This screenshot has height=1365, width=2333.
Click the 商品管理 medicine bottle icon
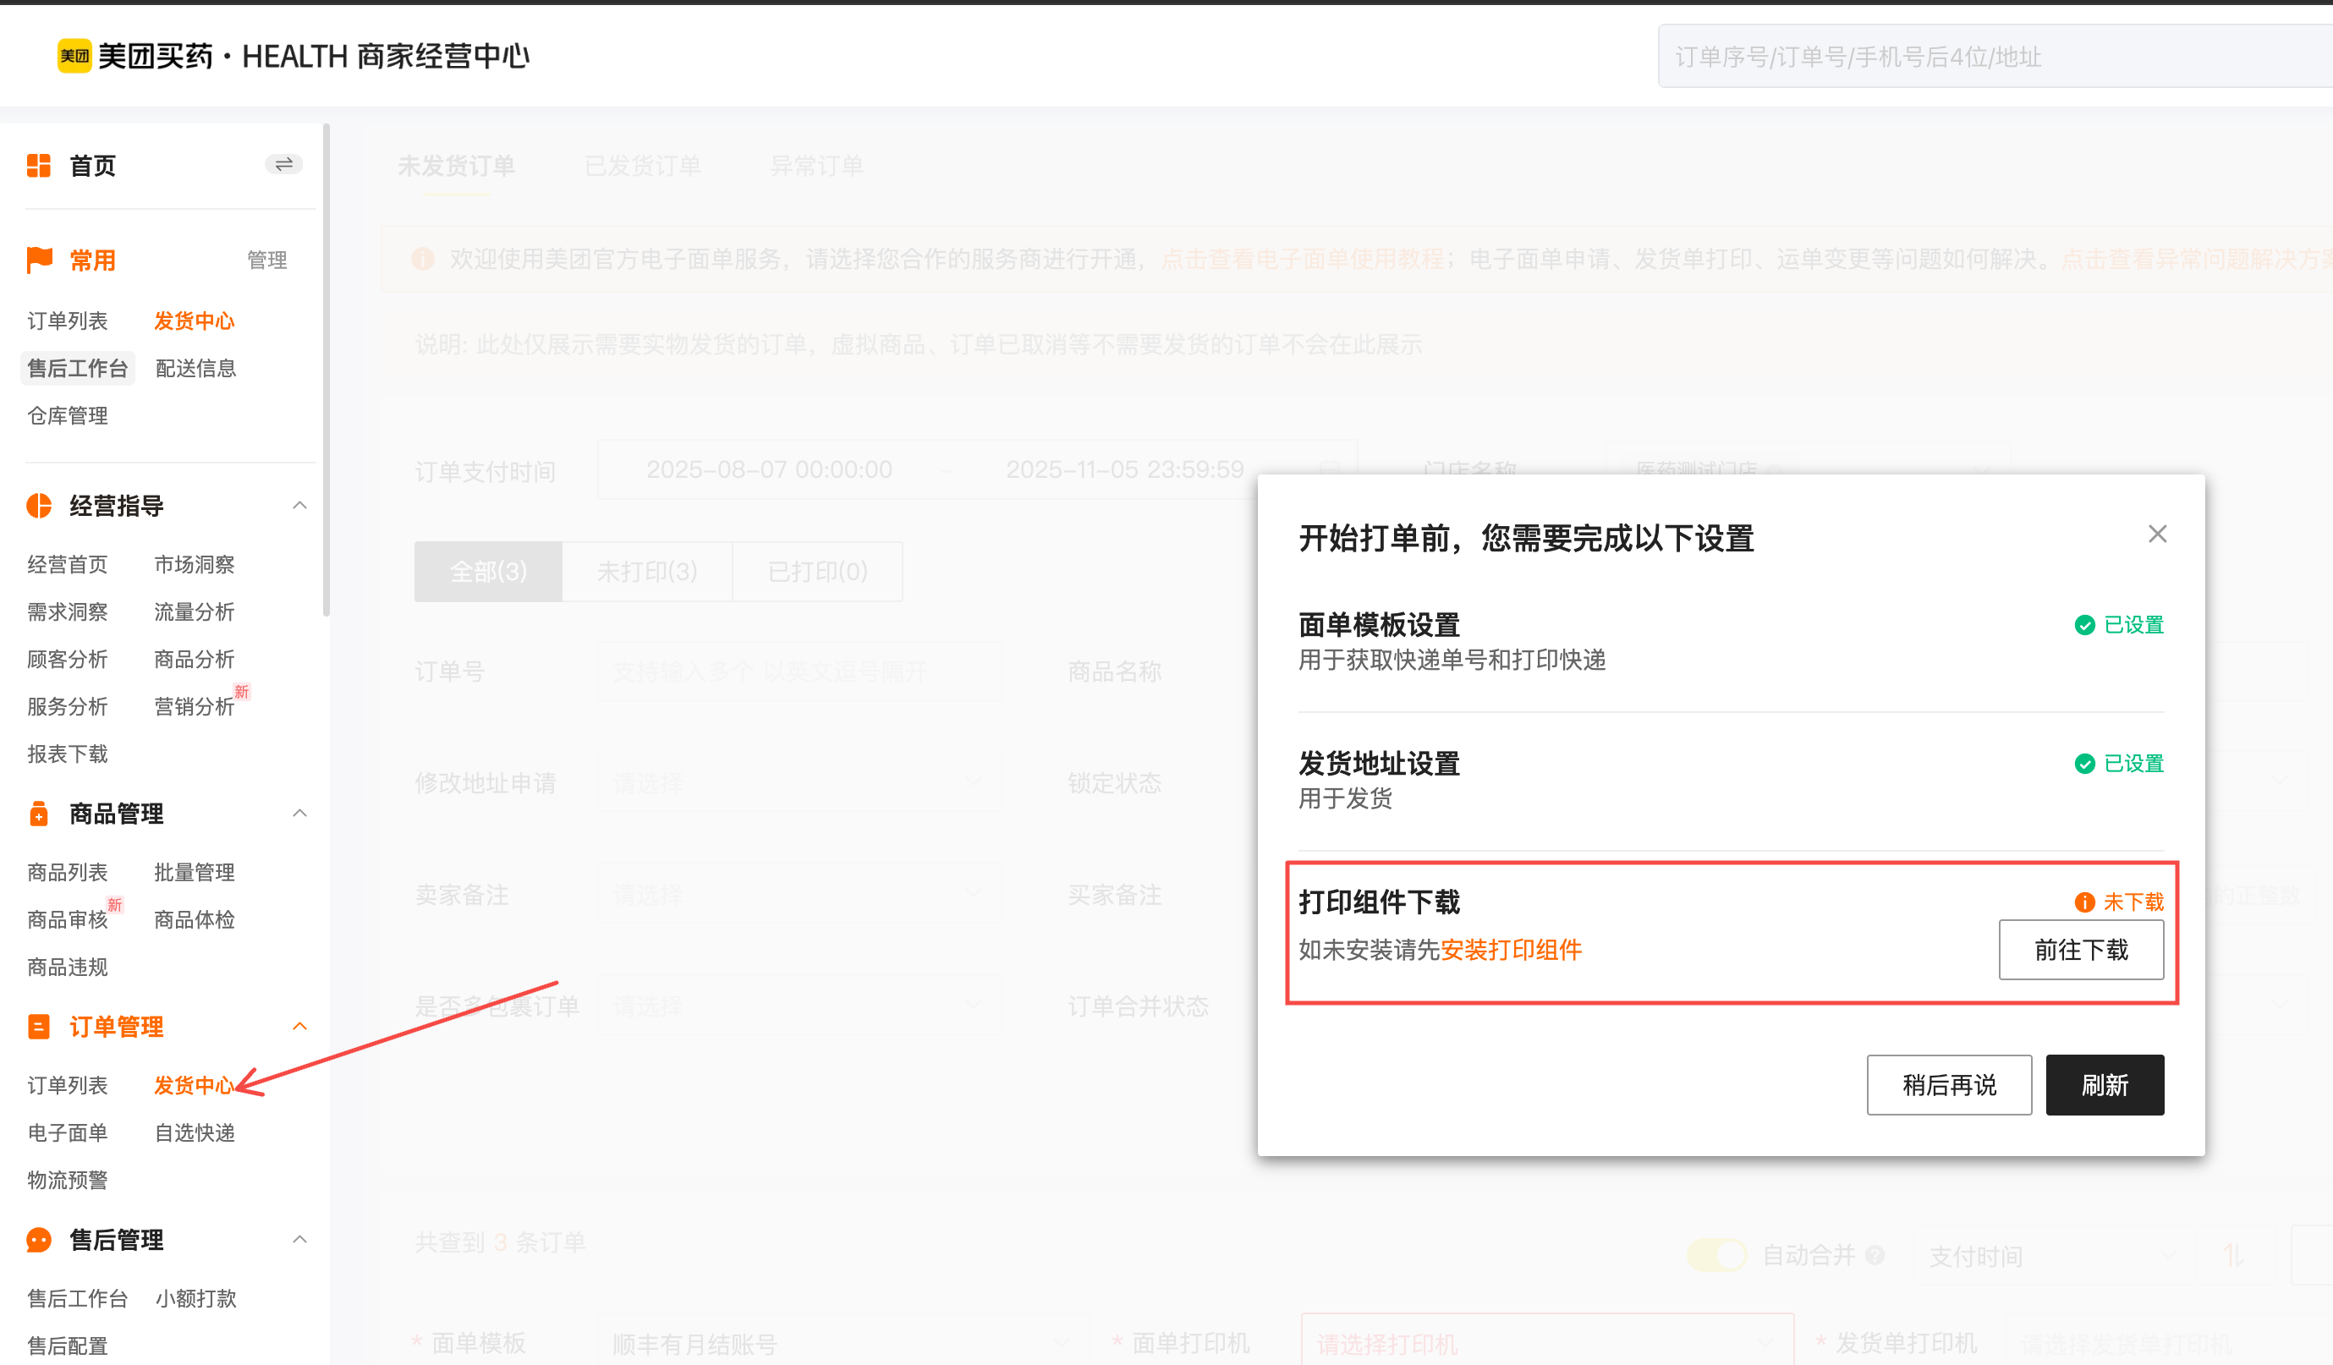[x=39, y=814]
